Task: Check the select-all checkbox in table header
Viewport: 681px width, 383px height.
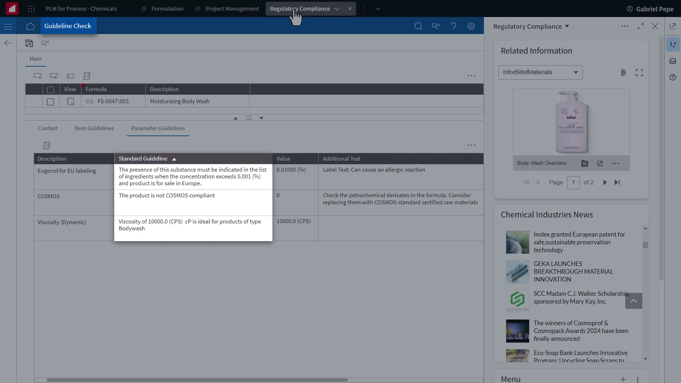Action: click(50, 90)
